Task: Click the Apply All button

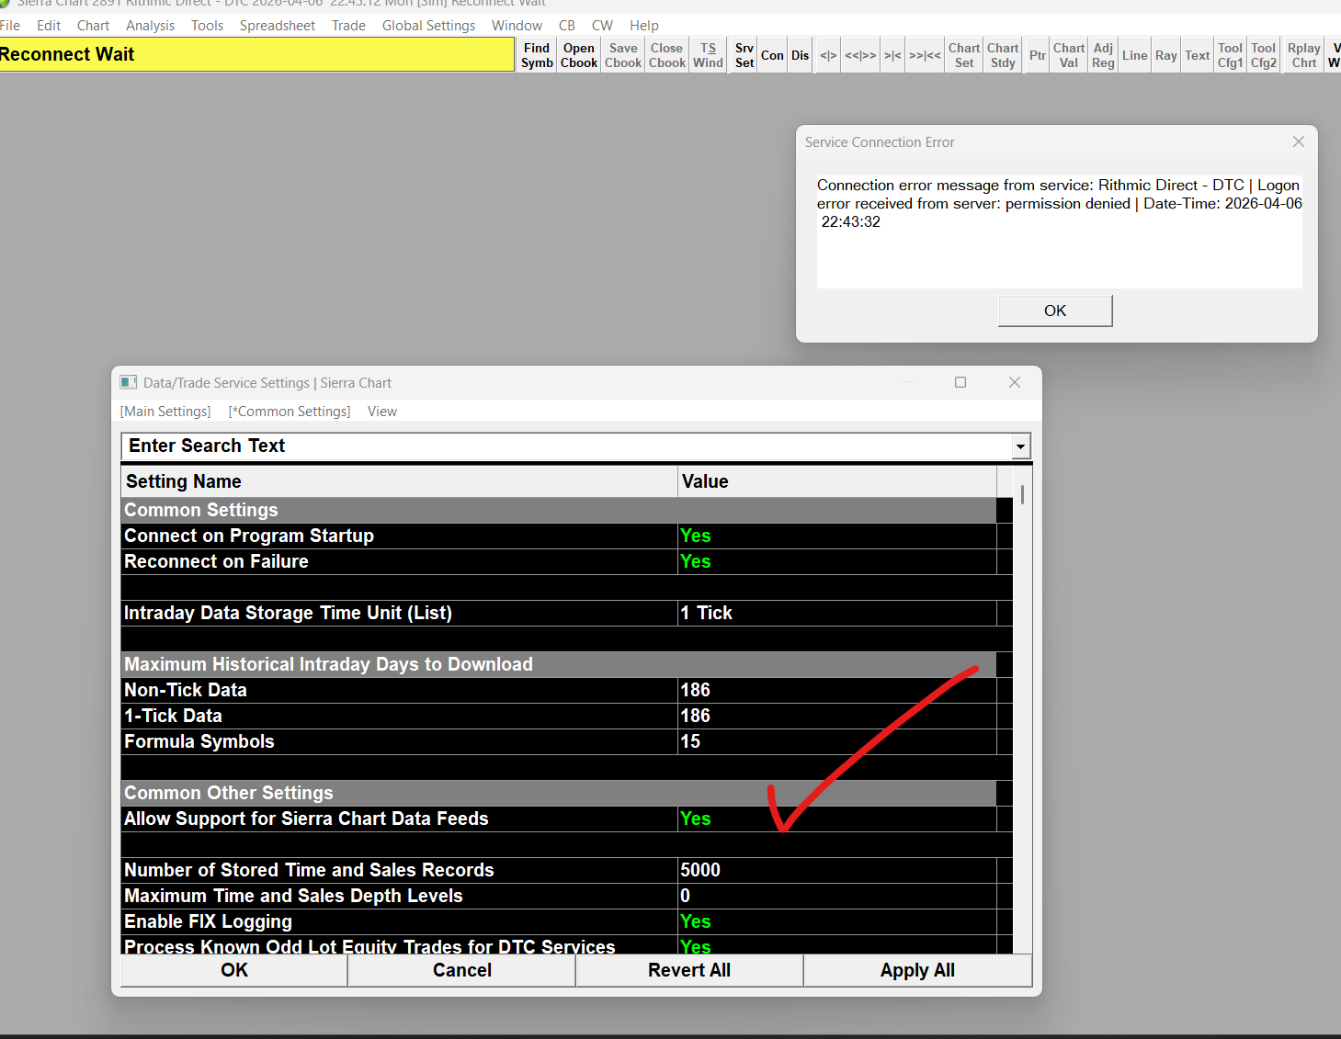Action: coord(917,970)
